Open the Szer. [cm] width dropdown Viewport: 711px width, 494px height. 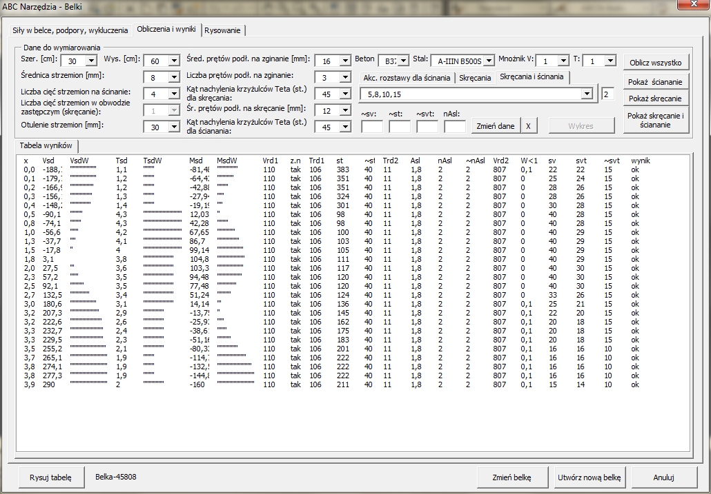(x=91, y=61)
